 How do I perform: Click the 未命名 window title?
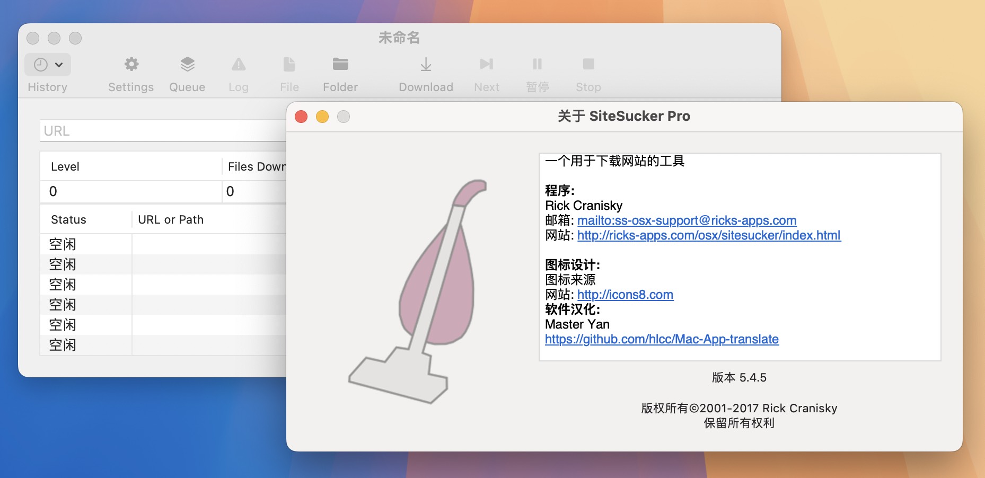(x=399, y=38)
